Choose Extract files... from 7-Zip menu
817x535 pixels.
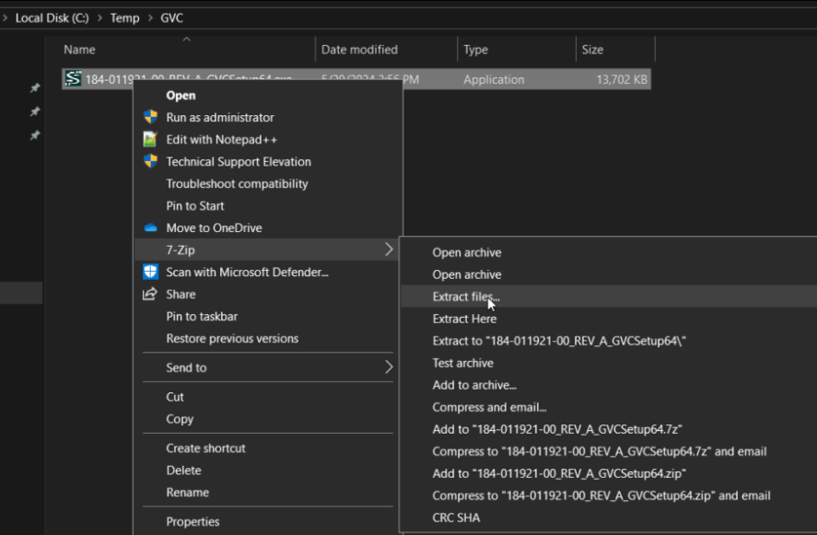pyautogui.click(x=466, y=297)
